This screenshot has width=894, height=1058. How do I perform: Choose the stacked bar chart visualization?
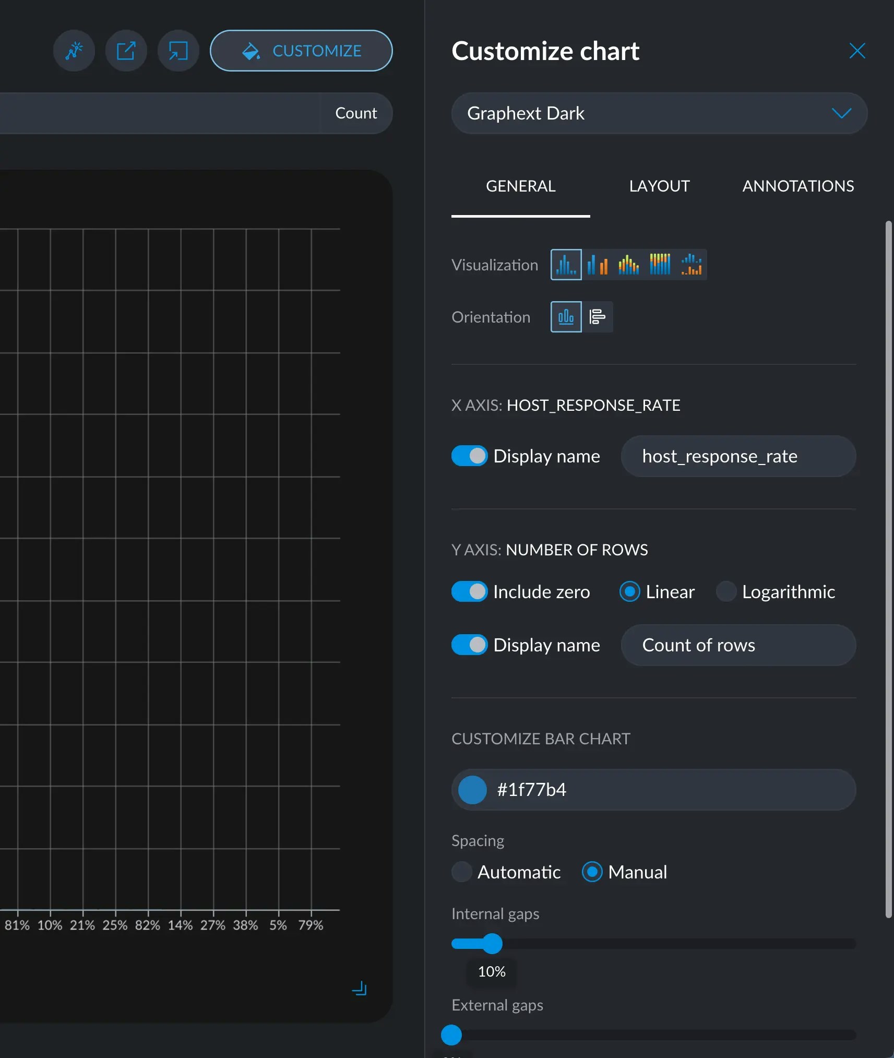pyautogui.click(x=629, y=265)
